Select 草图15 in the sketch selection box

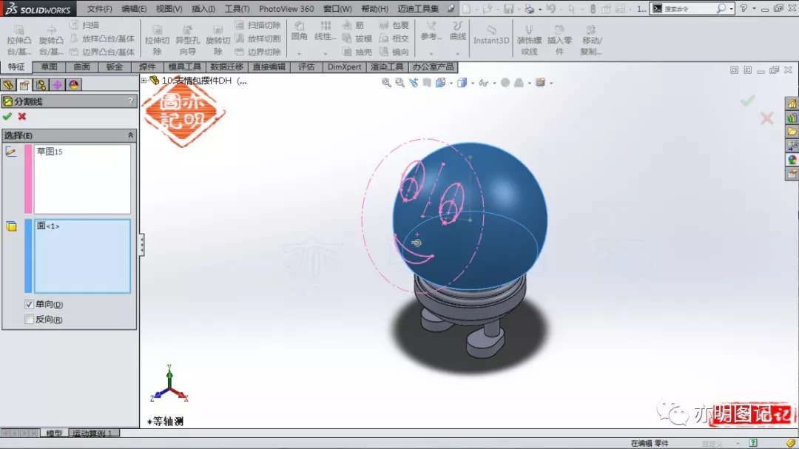click(50, 152)
